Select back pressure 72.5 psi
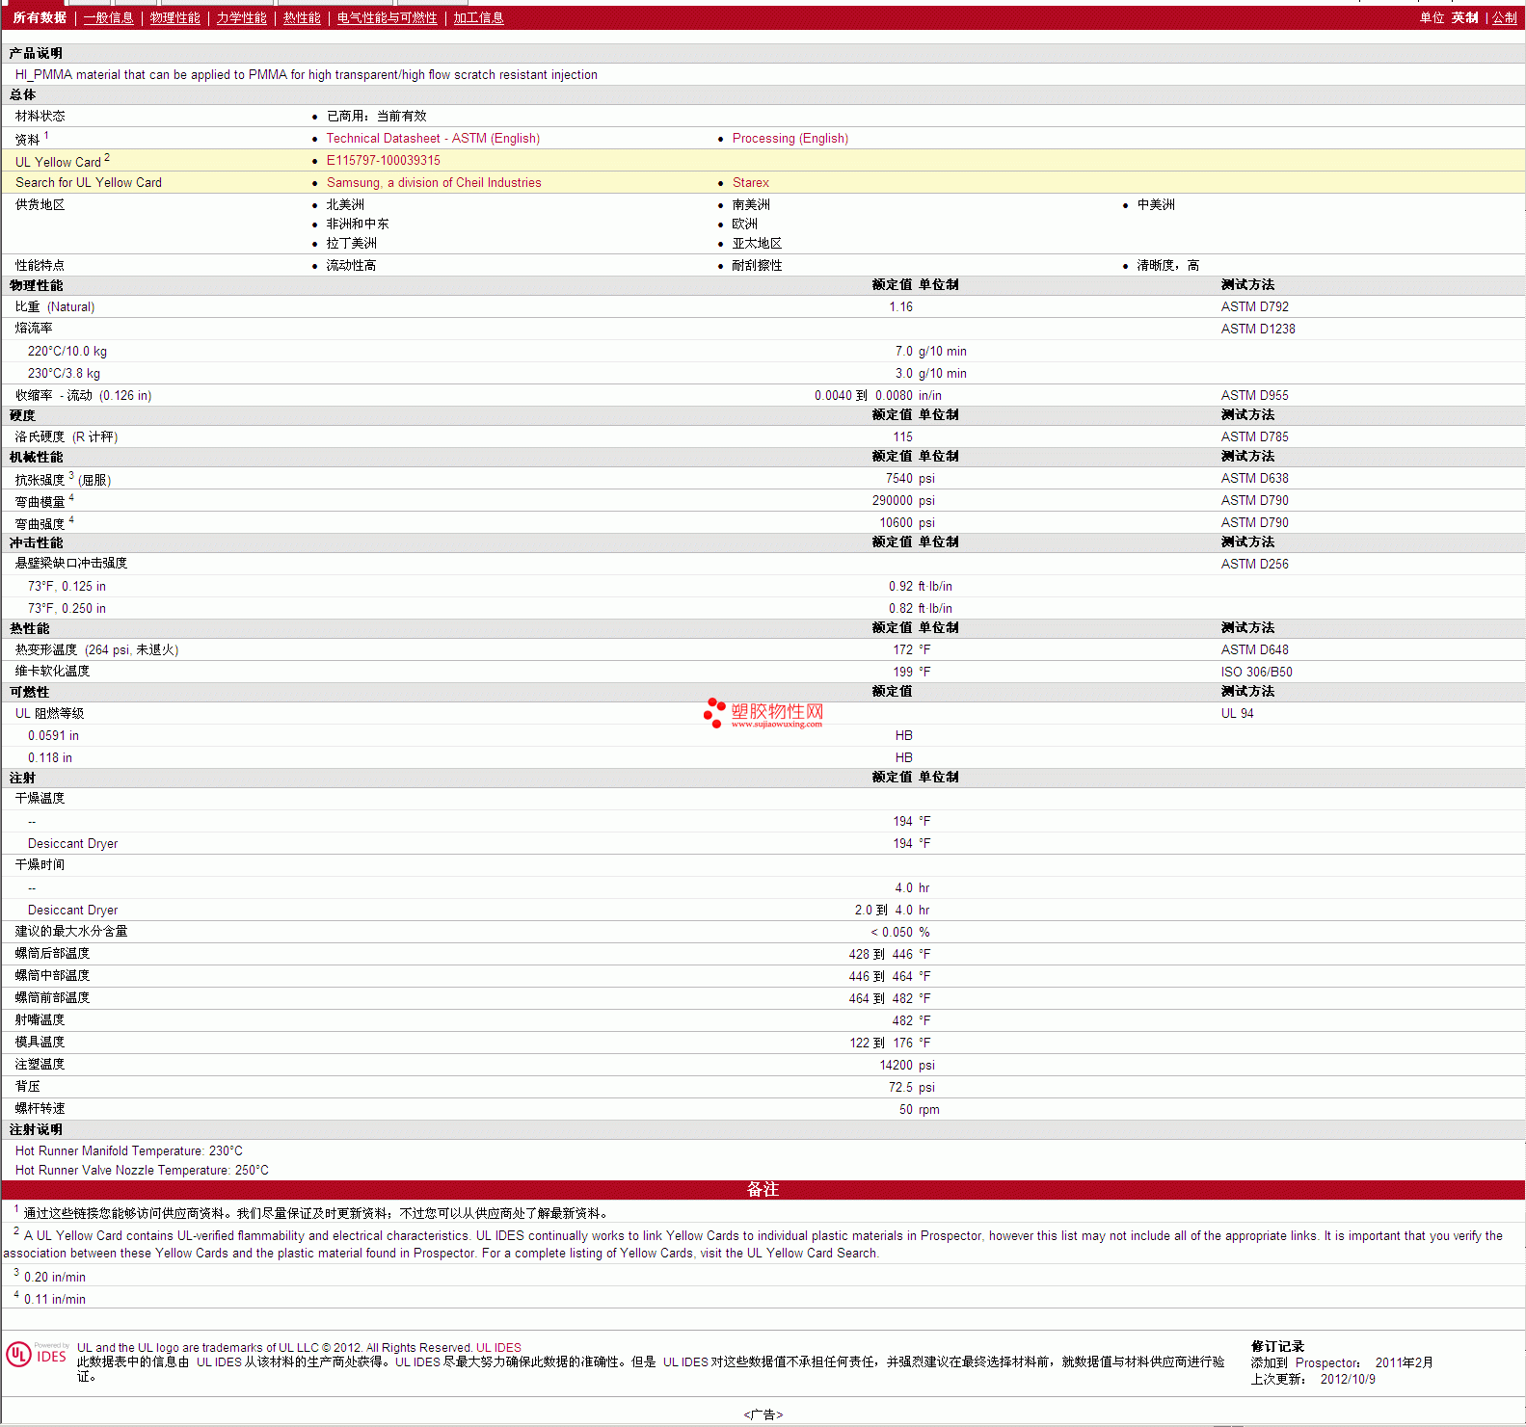The image size is (1526, 1427). click(912, 1087)
